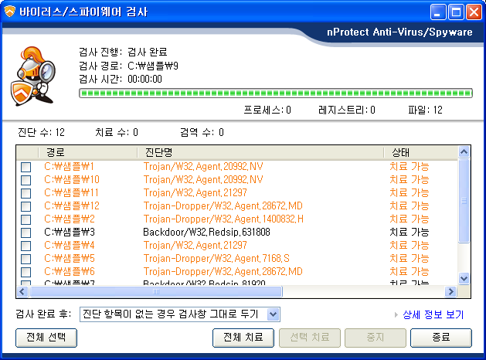
Task: Click the vertical scrollbar down arrow
Action: [464, 278]
